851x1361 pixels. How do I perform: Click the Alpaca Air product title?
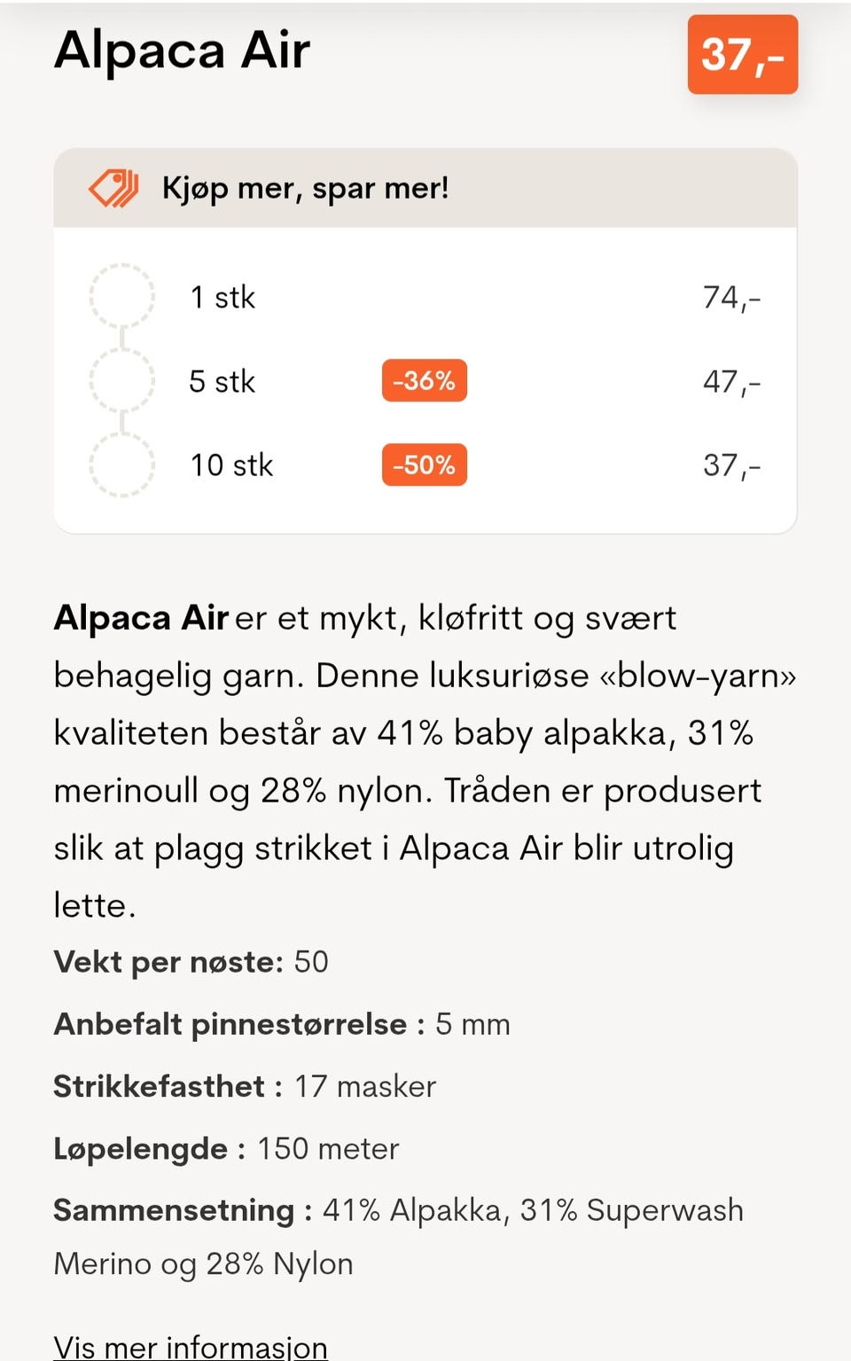(182, 51)
